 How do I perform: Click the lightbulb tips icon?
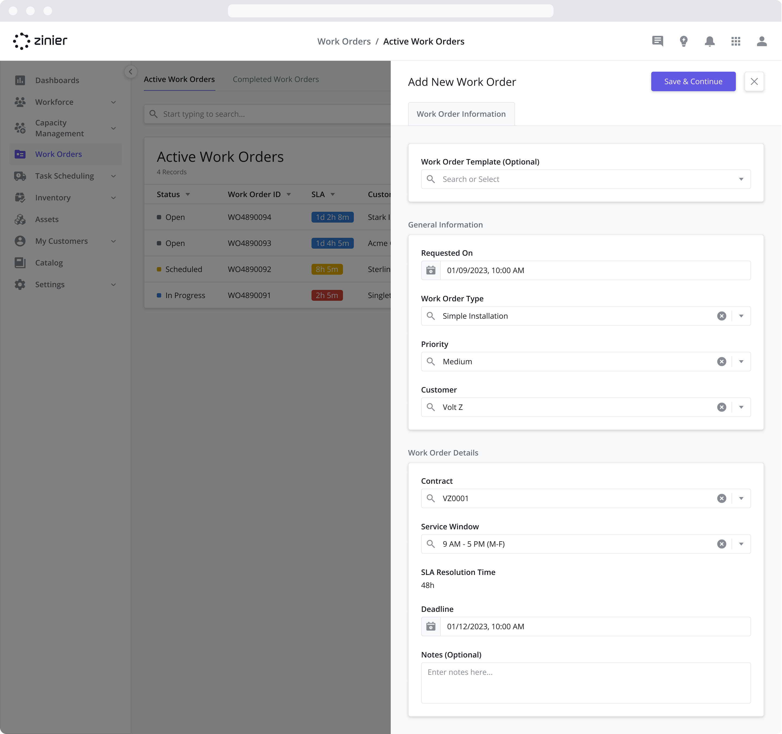tap(684, 41)
